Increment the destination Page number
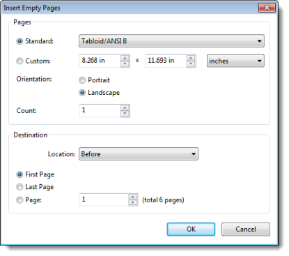The width and height of the screenshot is (289, 256). coord(133,197)
